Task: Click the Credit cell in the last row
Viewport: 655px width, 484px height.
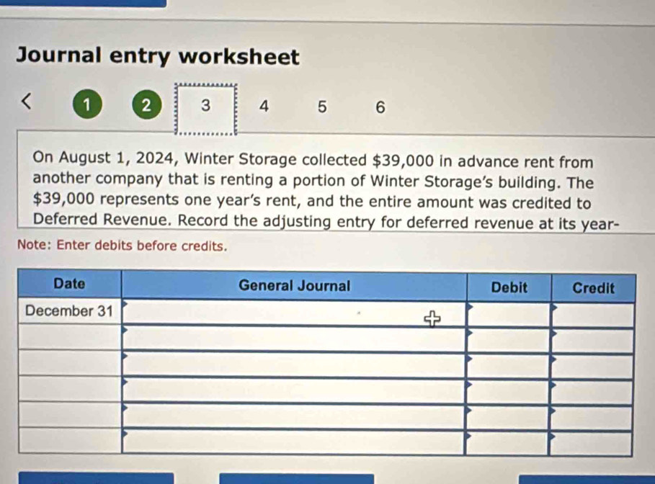Action: [x=592, y=441]
